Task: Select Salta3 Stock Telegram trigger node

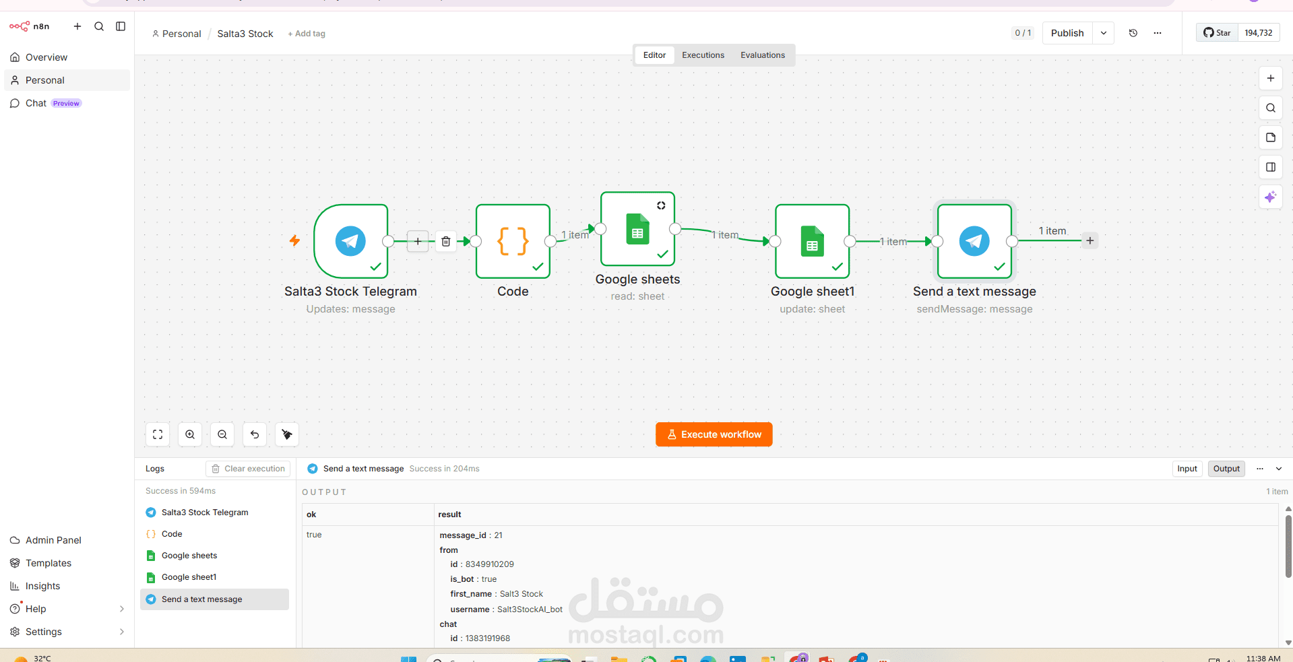Action: tap(351, 241)
